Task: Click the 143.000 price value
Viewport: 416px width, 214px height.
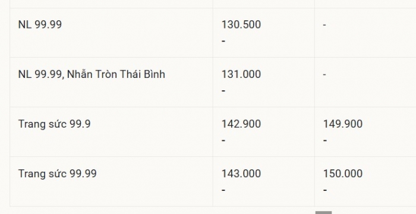Action: click(241, 174)
